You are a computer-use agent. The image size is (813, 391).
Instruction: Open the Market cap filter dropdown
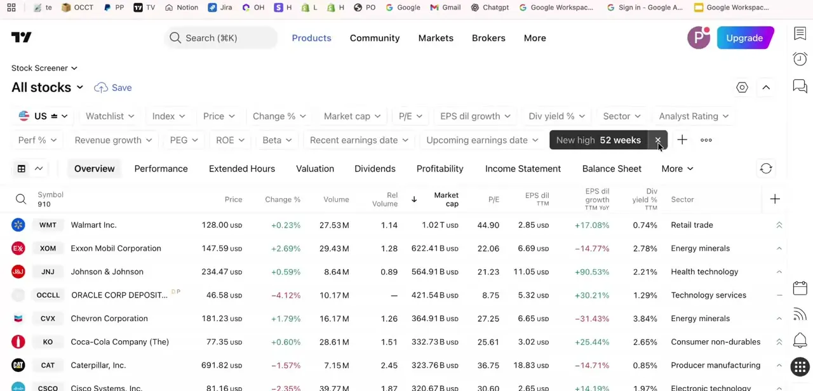click(353, 116)
